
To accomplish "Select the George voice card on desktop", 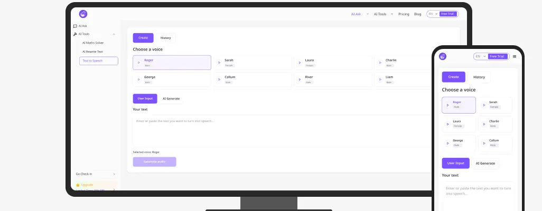I will click(172, 79).
